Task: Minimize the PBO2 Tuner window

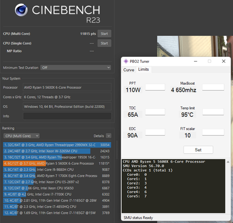Action: point(196,61)
